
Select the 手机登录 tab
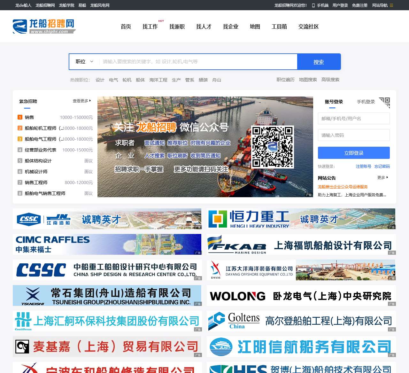pos(366,102)
